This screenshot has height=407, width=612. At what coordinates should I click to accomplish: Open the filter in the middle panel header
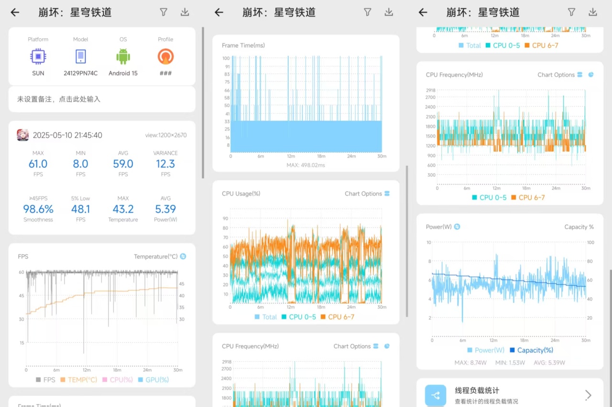367,12
